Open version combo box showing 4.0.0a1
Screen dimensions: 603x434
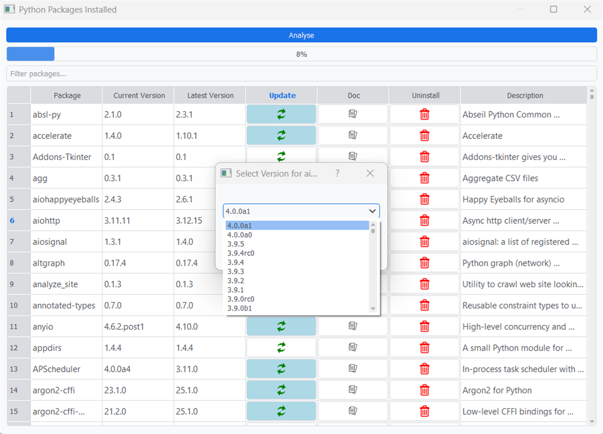(x=301, y=211)
